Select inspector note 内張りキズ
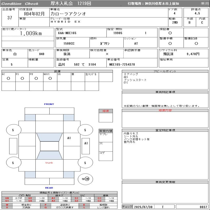This screenshot has width=210, height=210. [x=131, y=134]
